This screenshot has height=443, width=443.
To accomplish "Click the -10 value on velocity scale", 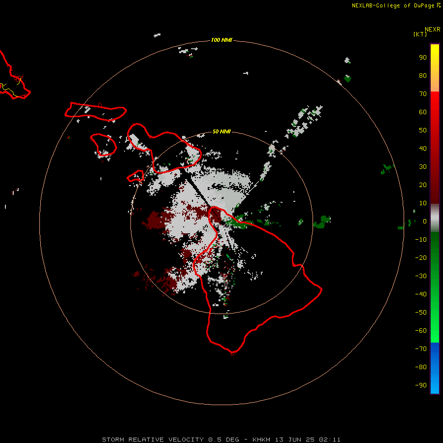I will tap(421, 240).
